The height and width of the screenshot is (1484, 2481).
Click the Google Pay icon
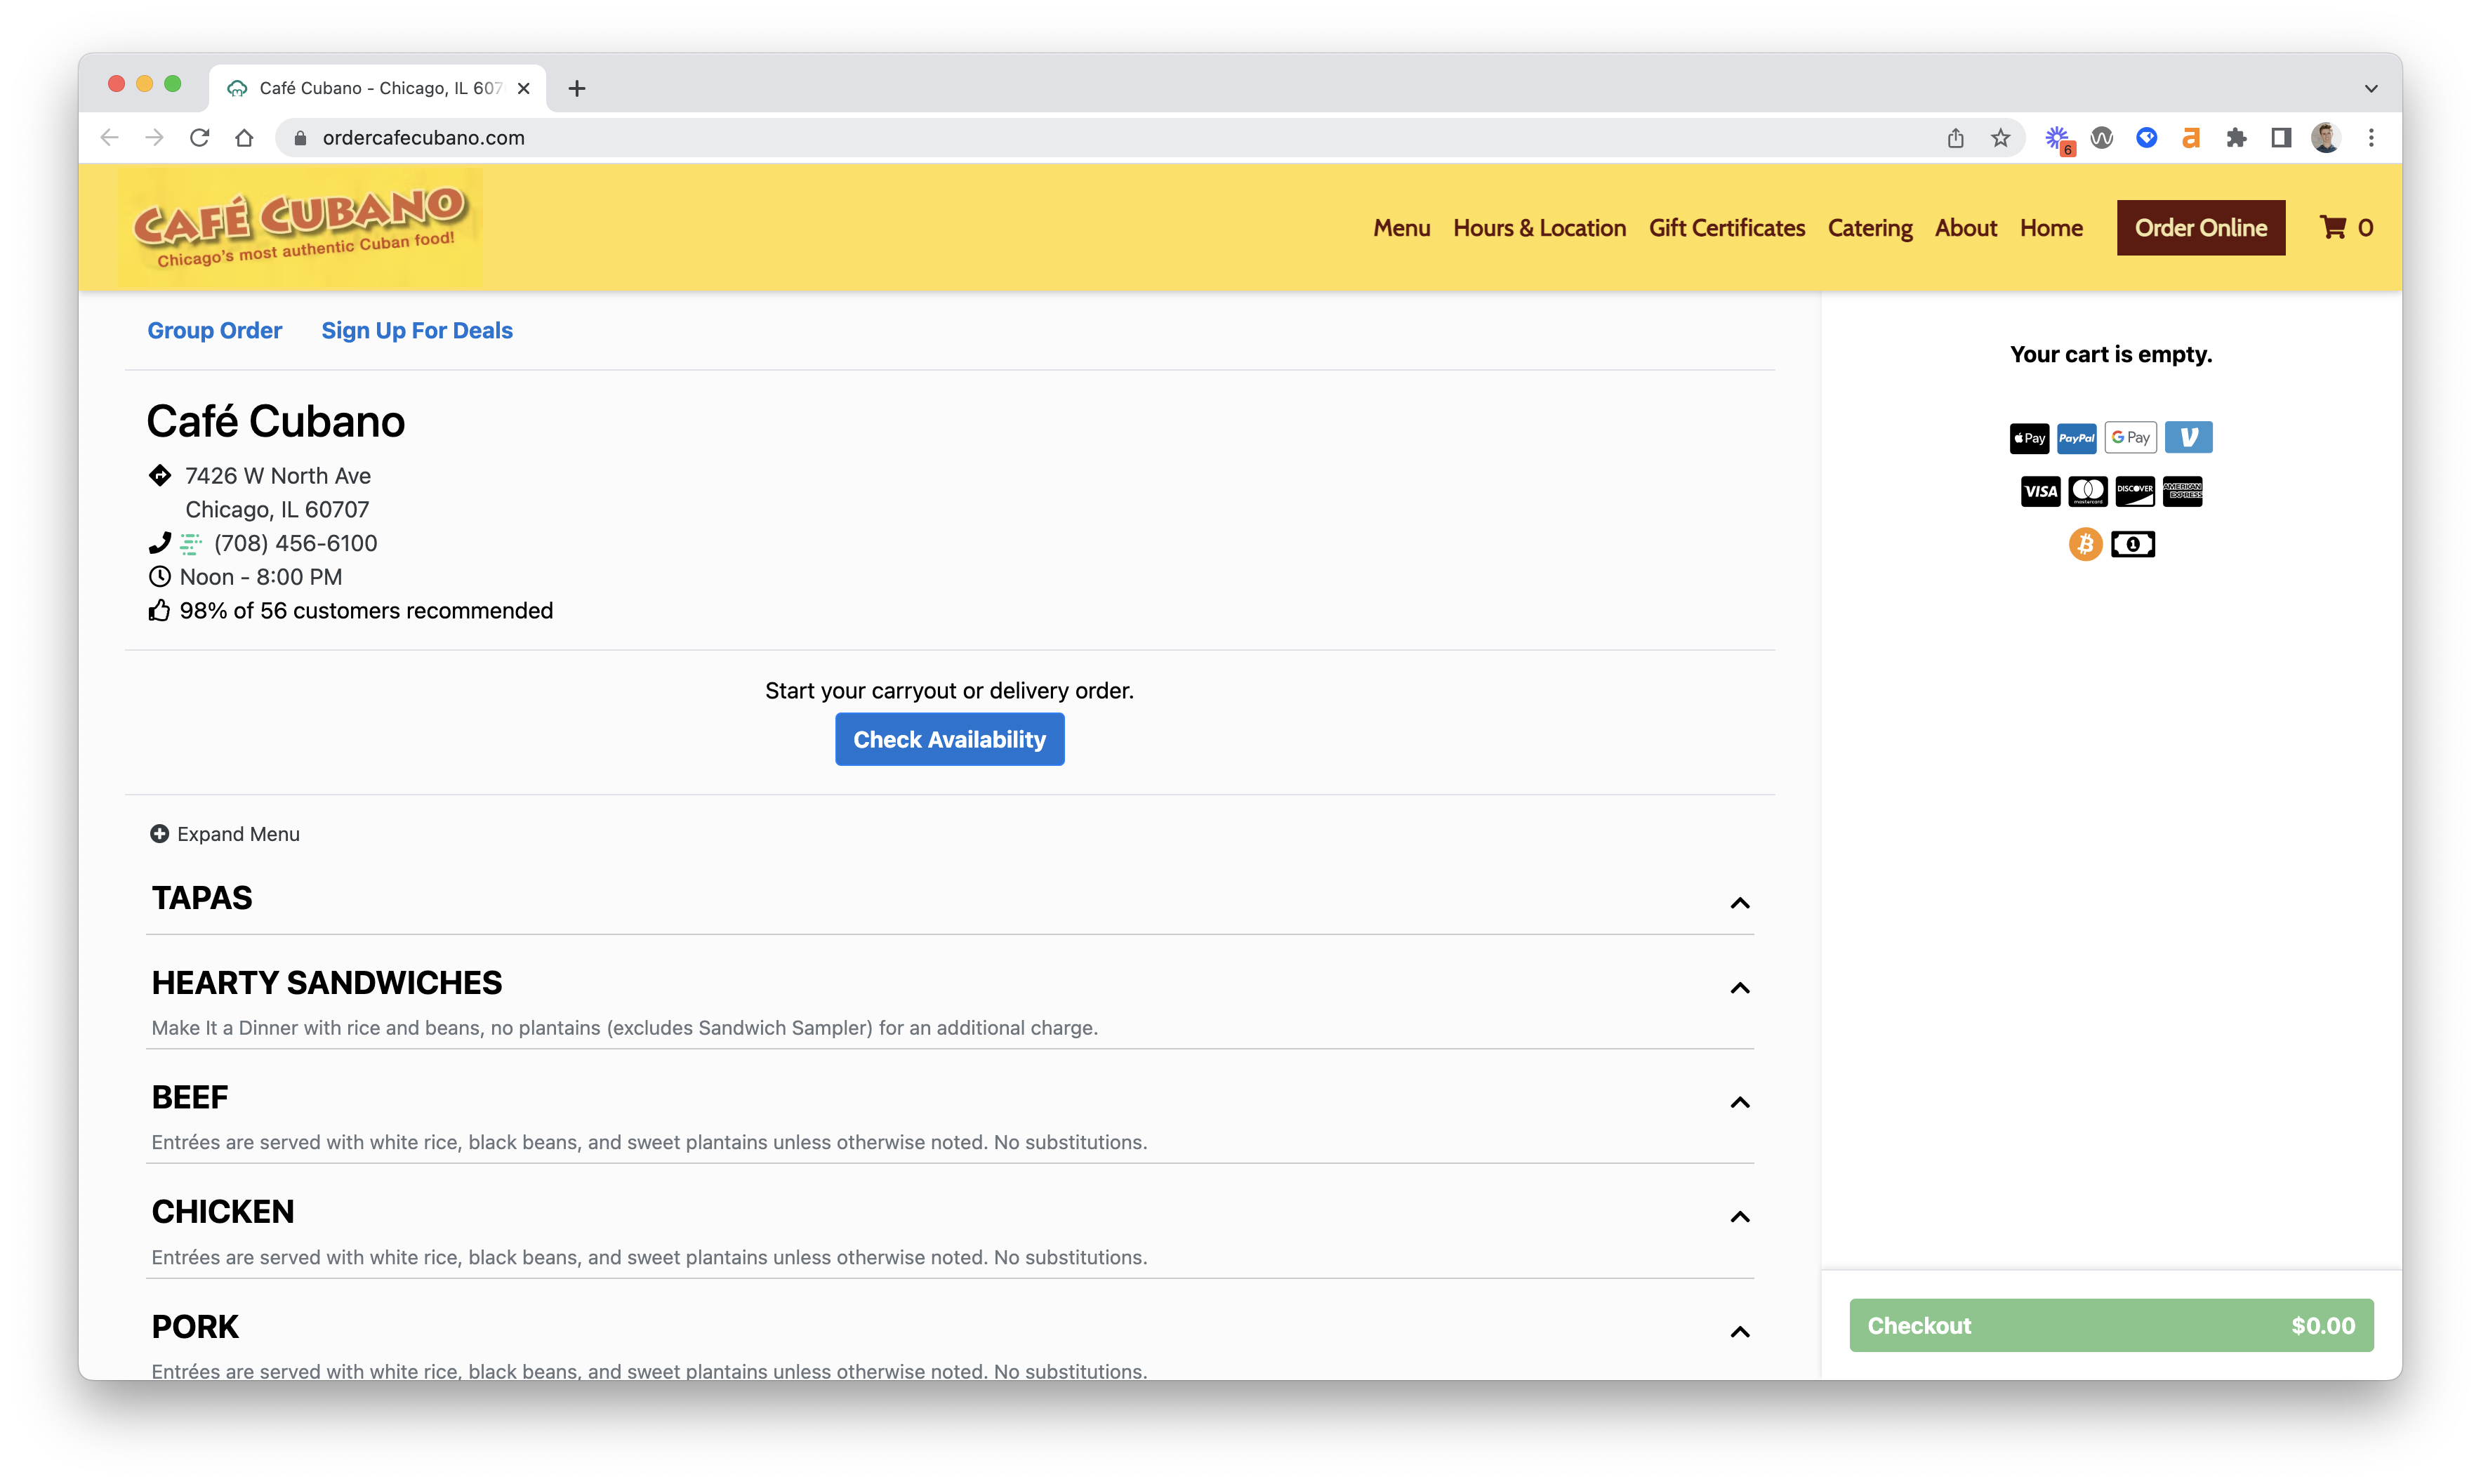click(x=2130, y=438)
